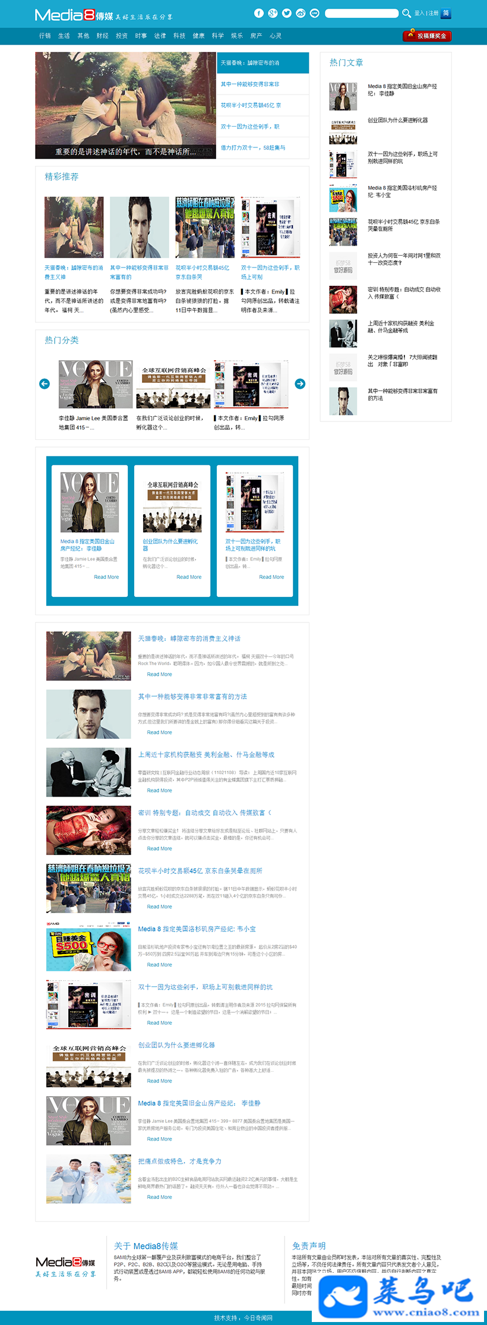The image size is (487, 1325).
Task: Open the 娱乐 nav menu item
Action: [237, 36]
